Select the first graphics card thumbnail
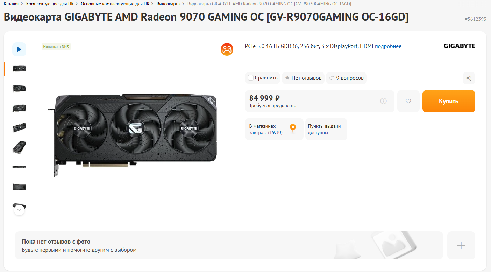The height and width of the screenshot is (272, 491). [x=19, y=69]
